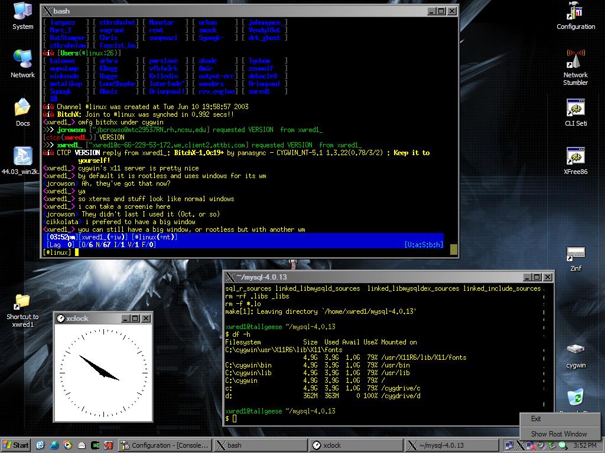Image resolution: width=605 pixels, height=453 pixels.
Task: Click the Users(#linux:26) header text
Action: coord(90,52)
